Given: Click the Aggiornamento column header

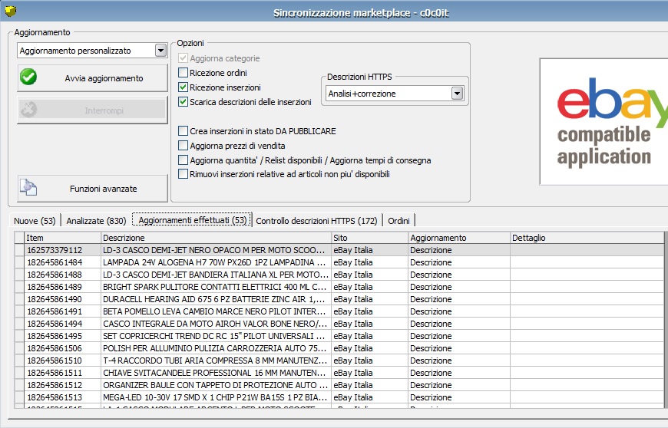Looking at the screenshot, I should coord(458,238).
